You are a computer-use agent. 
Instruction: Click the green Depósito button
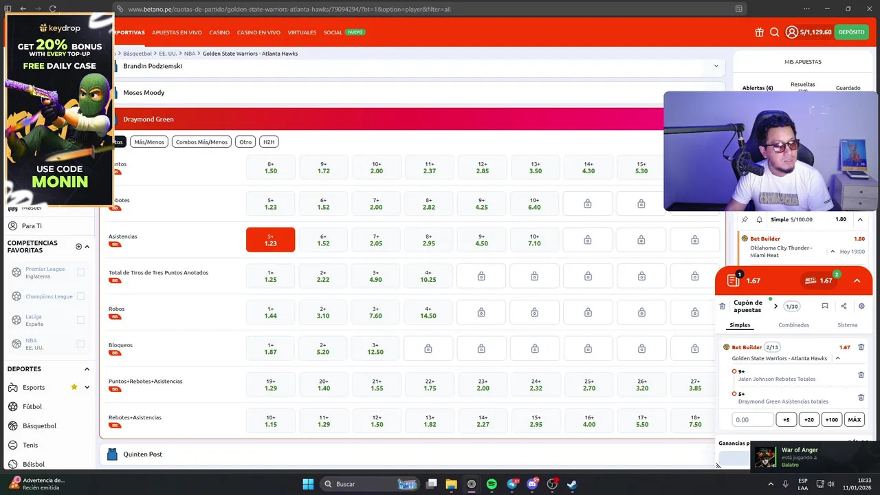[851, 32]
